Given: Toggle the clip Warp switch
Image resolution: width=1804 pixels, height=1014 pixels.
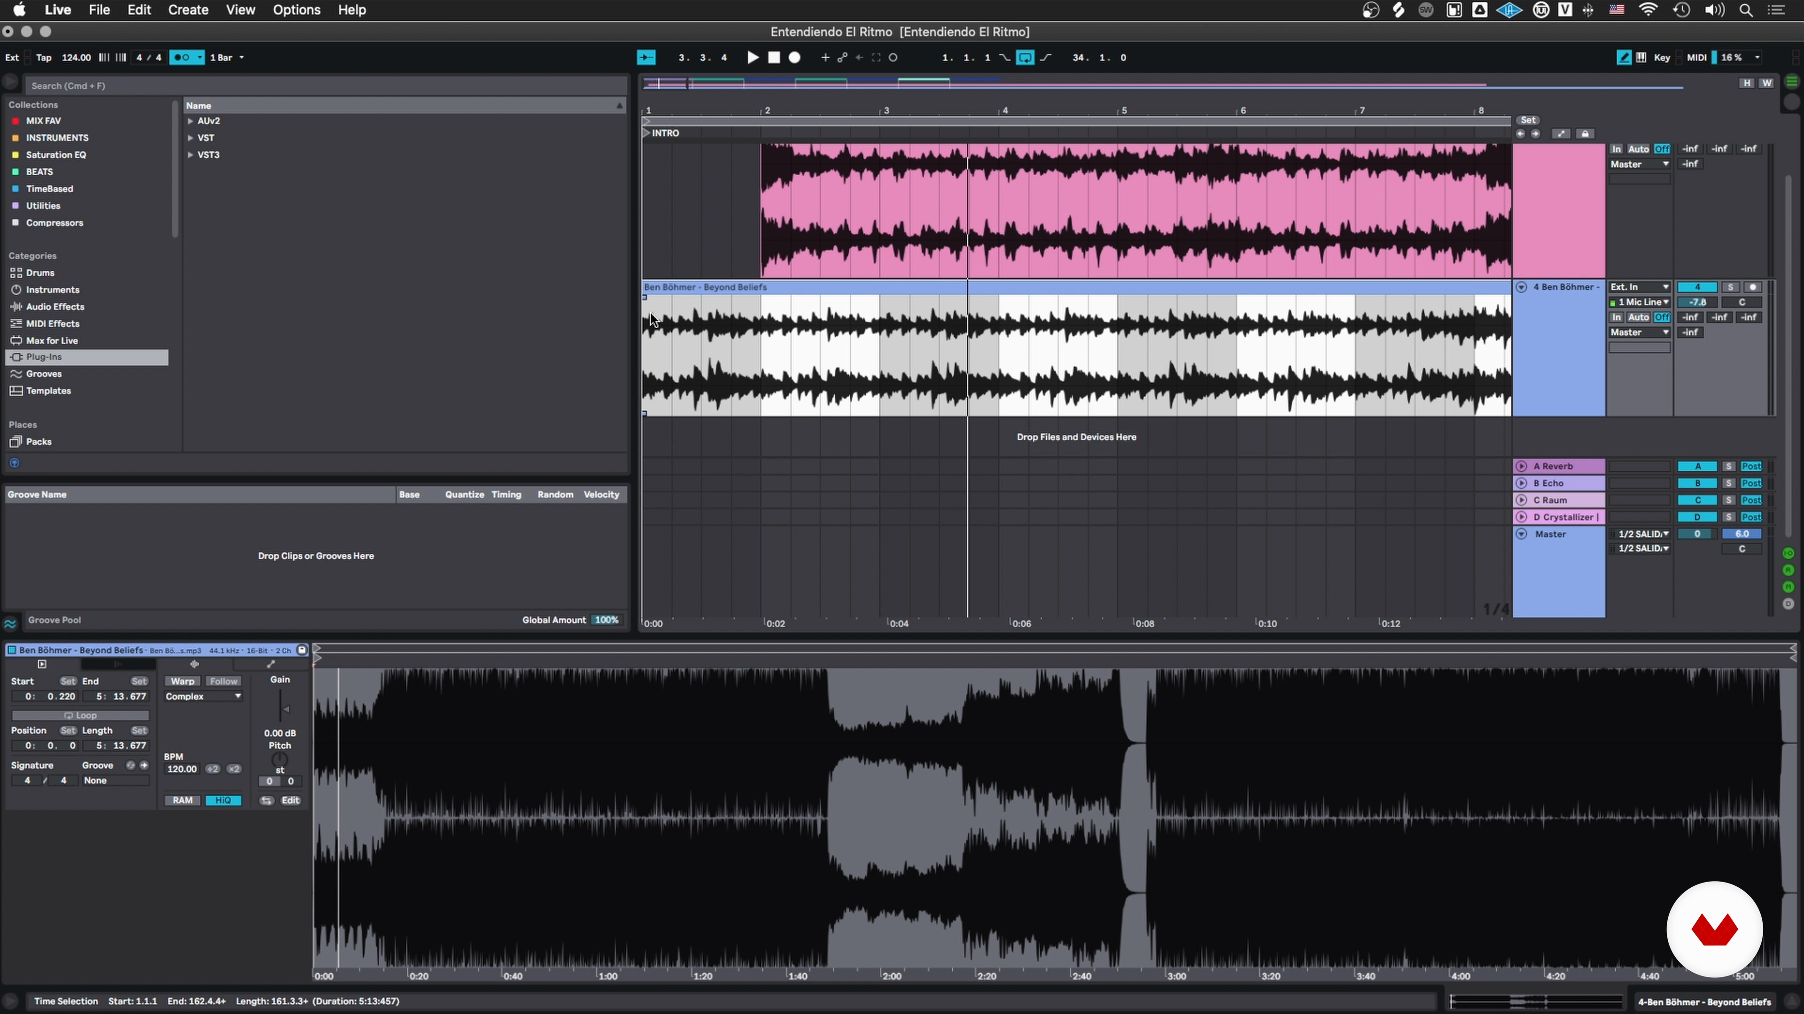Looking at the screenshot, I should tap(183, 681).
